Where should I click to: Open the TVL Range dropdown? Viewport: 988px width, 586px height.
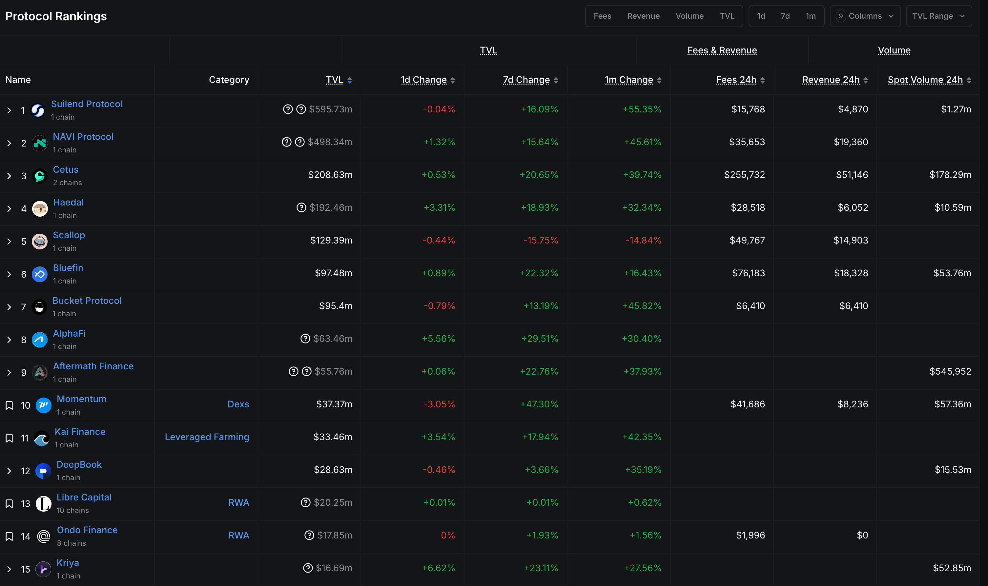click(x=938, y=16)
